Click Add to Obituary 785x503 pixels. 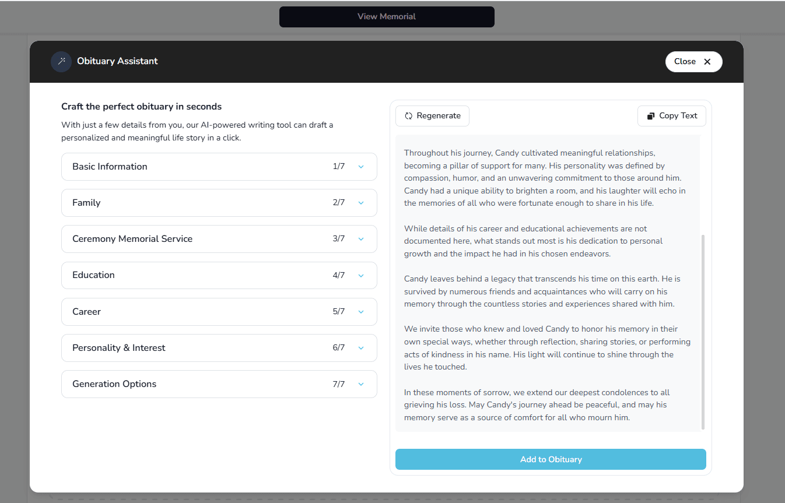tap(551, 459)
